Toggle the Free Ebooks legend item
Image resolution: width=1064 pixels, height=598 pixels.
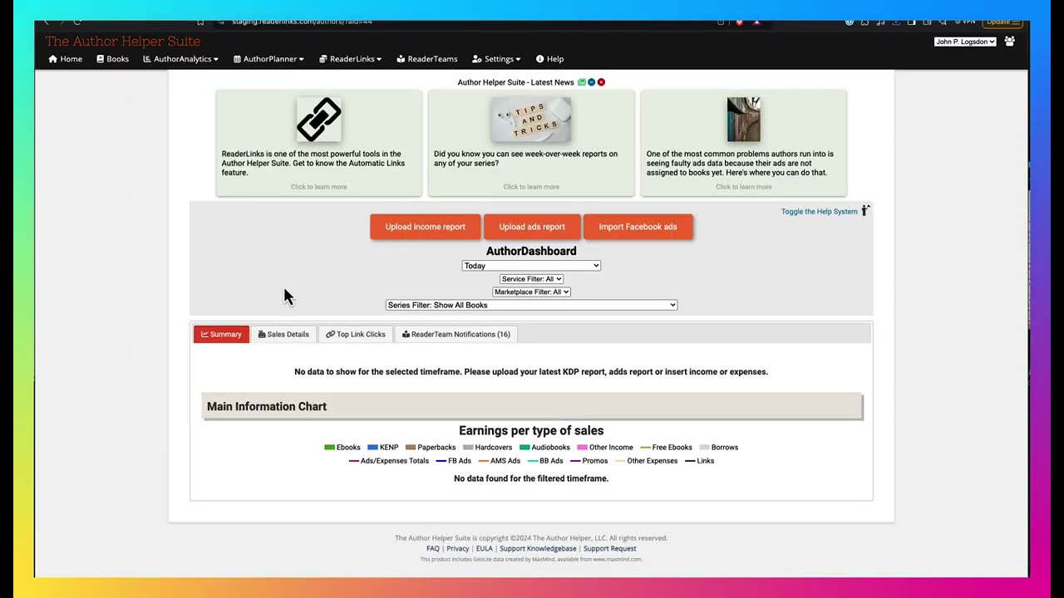(x=666, y=448)
